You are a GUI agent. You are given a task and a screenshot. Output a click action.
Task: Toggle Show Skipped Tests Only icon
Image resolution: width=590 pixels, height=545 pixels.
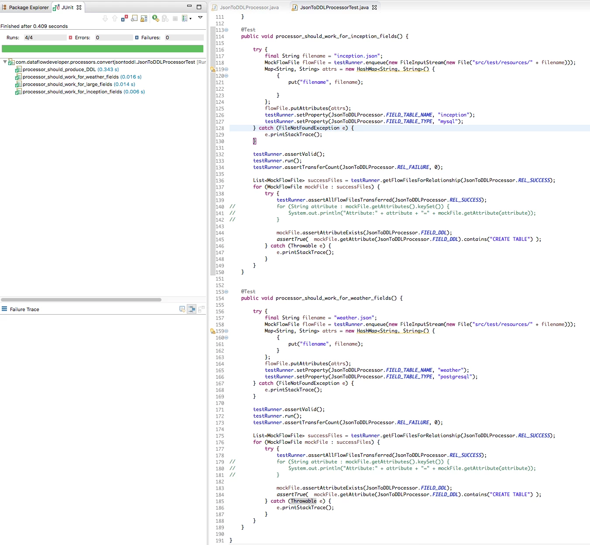pos(134,18)
